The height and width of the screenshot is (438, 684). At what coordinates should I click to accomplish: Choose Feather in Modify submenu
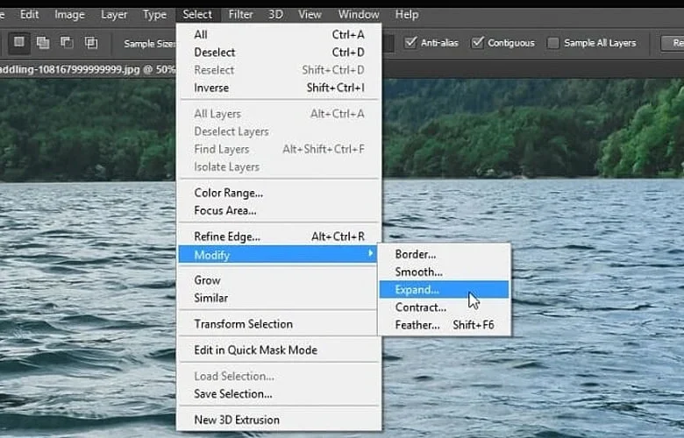tap(444, 325)
